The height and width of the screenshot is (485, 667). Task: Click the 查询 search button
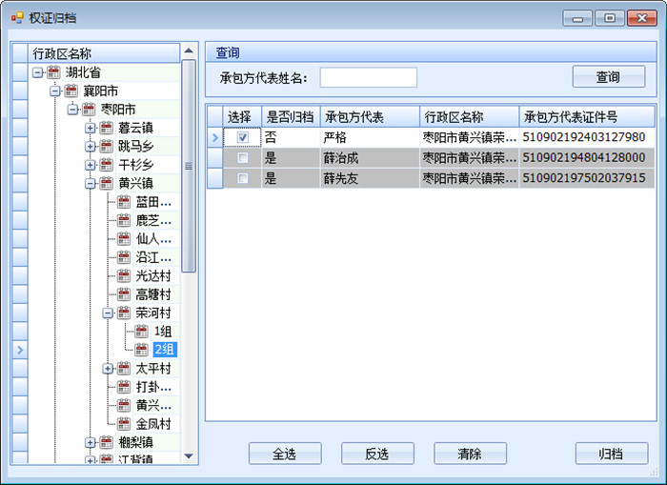609,77
